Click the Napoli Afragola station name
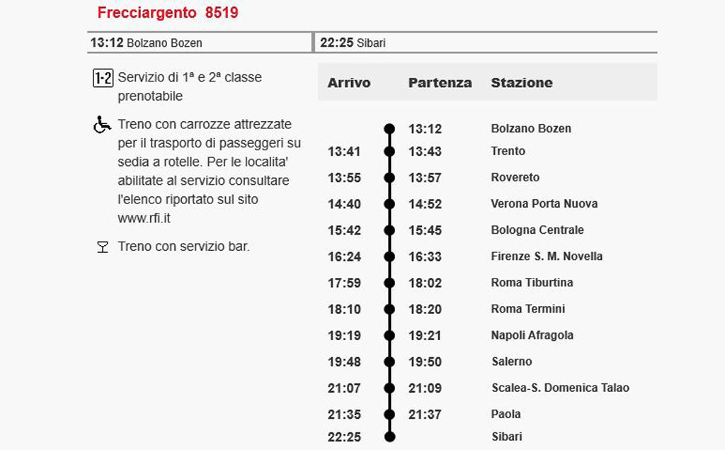 tap(532, 335)
